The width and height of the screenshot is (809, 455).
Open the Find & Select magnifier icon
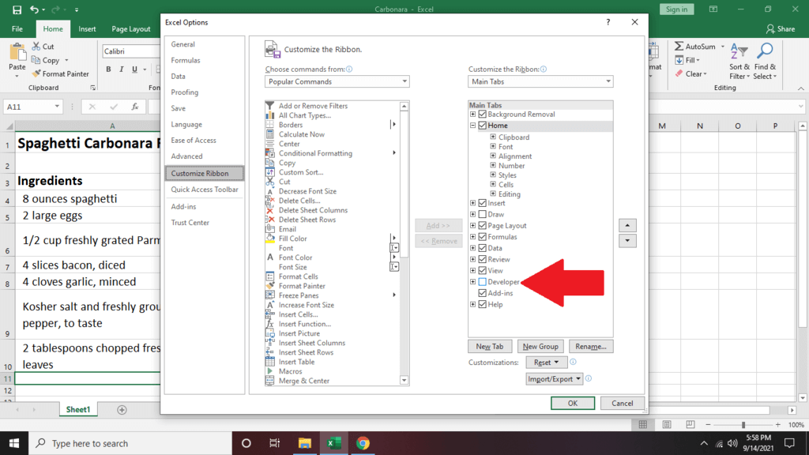point(764,52)
